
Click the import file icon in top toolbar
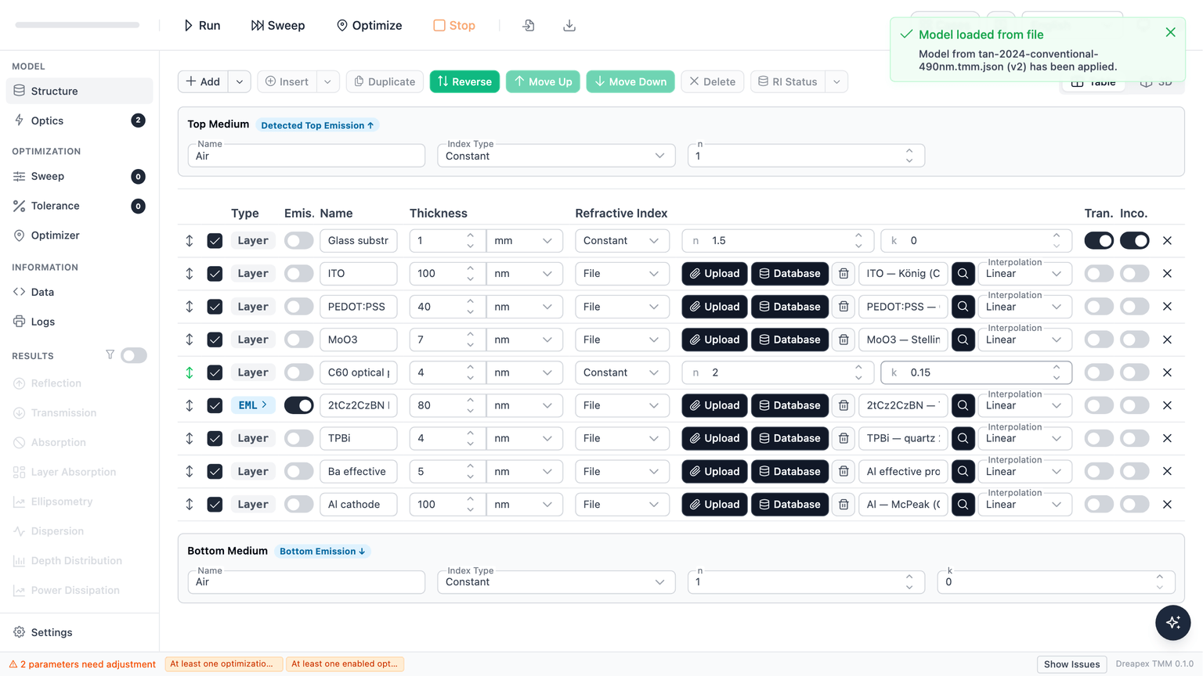529,26
